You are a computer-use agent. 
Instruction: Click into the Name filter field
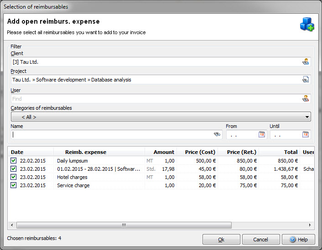tap(112, 135)
